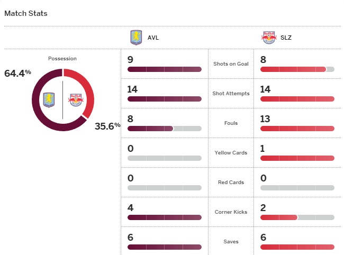Select the Red Cards stat label
The width and height of the screenshot is (344, 255).
[231, 183]
